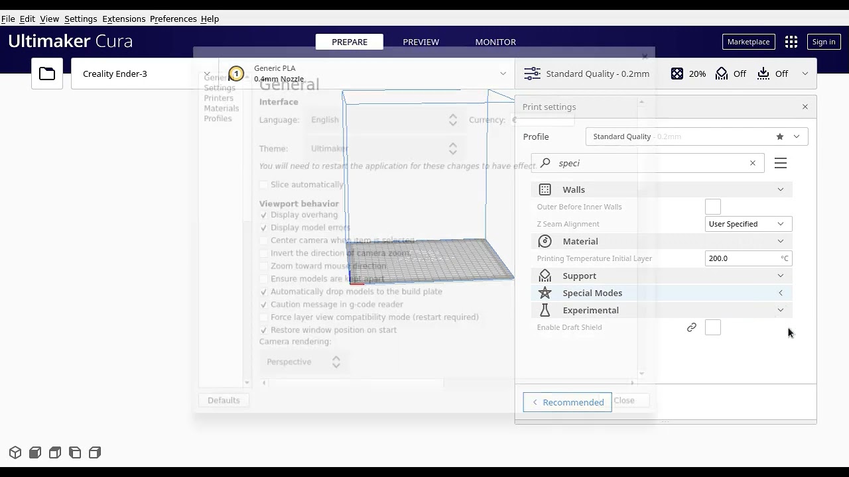The image size is (849, 477).
Task: Open Language dropdown in Preferences dialog
Action: [x=385, y=120]
